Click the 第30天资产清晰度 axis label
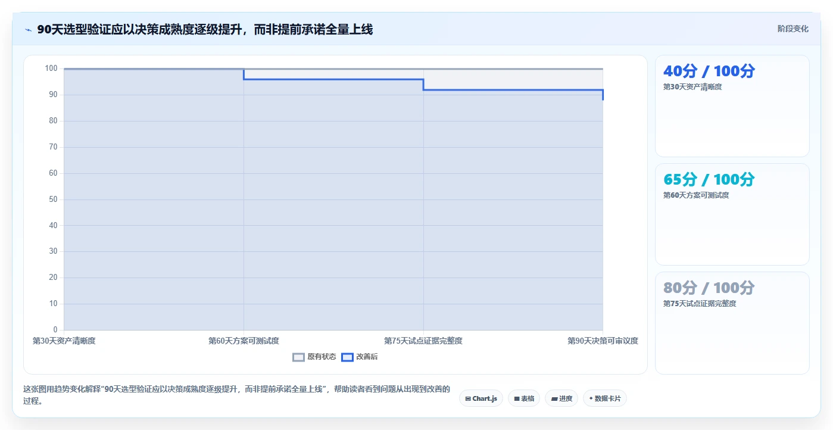Image resolution: width=833 pixels, height=430 pixels. (x=64, y=341)
